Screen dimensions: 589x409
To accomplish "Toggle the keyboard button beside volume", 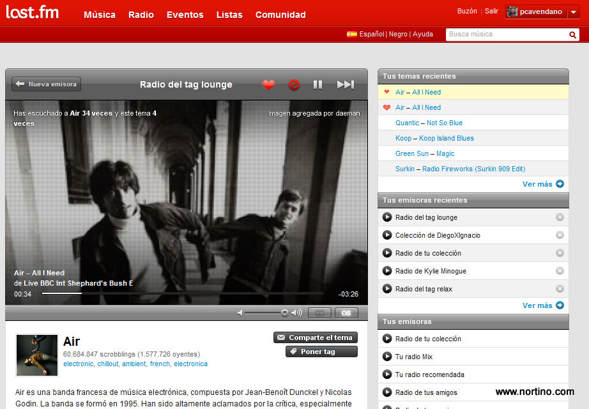I will pyautogui.click(x=319, y=313).
